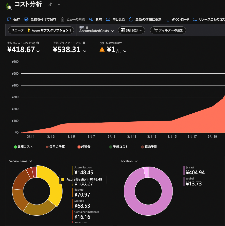Click フィルターの追加 button
The image size is (225, 226).
click(168, 30)
